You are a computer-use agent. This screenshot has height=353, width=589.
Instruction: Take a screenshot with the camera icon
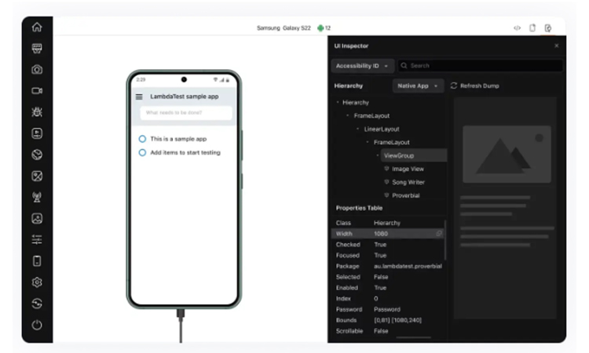(37, 69)
